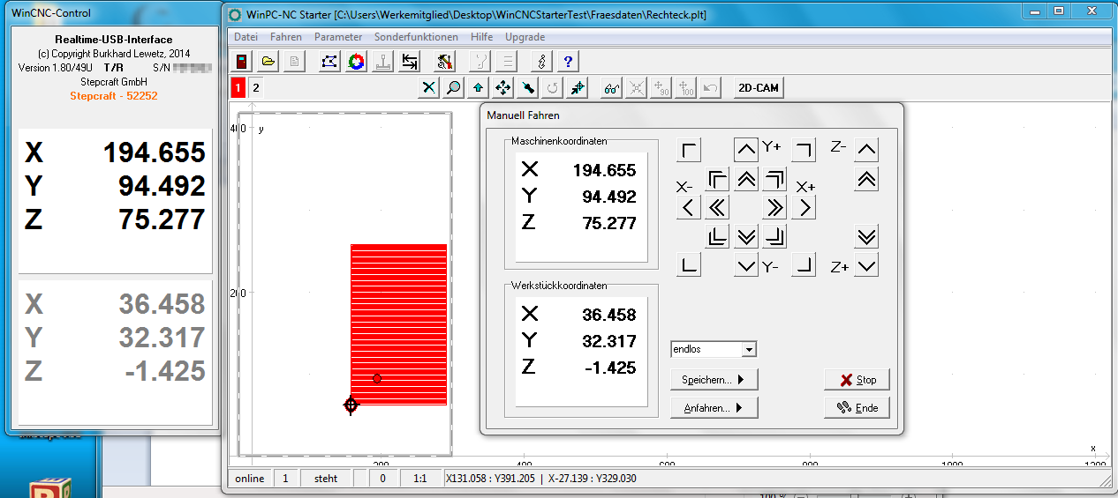Jog Y- fast with double down chevron

click(746, 236)
